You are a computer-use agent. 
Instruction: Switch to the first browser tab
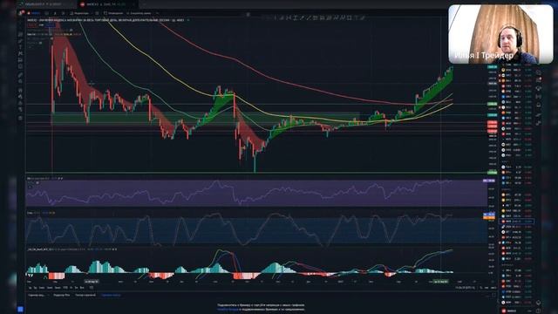point(46,3)
